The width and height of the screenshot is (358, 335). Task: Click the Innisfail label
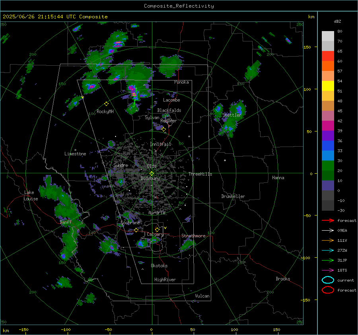point(160,144)
